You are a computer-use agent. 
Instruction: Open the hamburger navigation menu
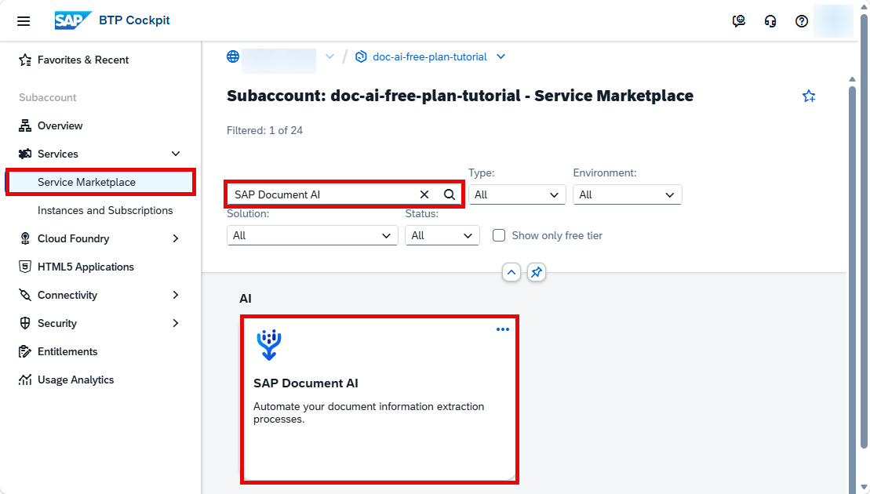[24, 21]
